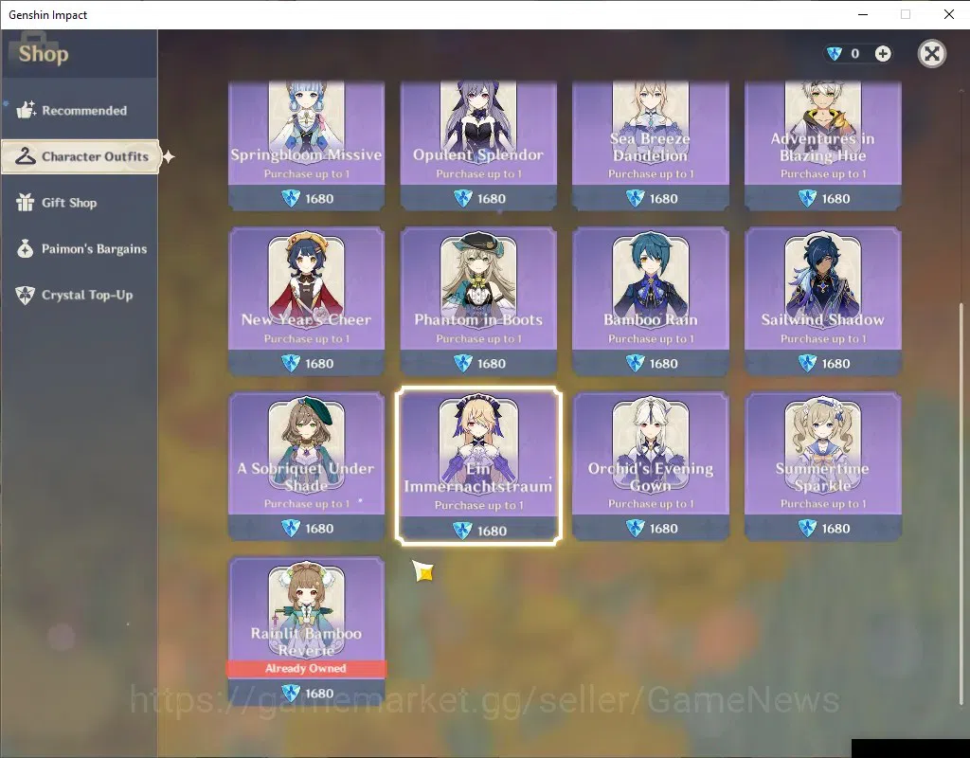Image resolution: width=970 pixels, height=758 pixels.
Task: Open the owned Rainlit Bamboo Reverie outfit
Action: [306, 630]
